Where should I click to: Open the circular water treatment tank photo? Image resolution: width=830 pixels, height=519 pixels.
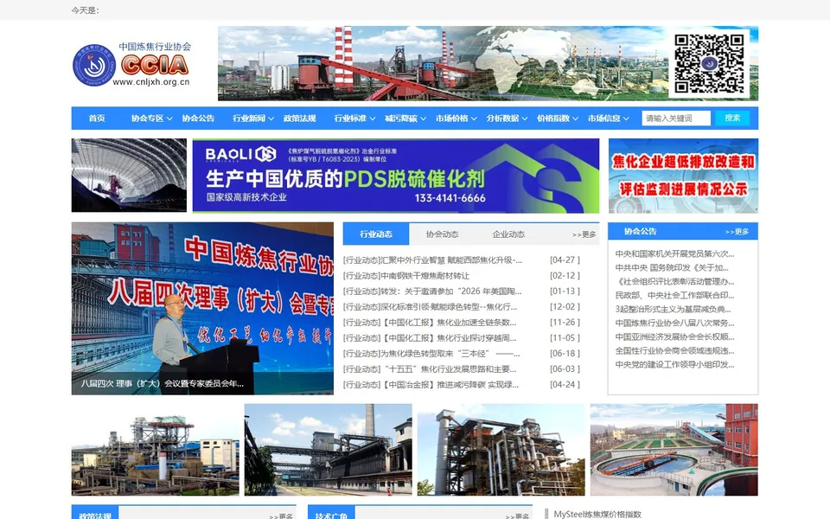coord(674,450)
